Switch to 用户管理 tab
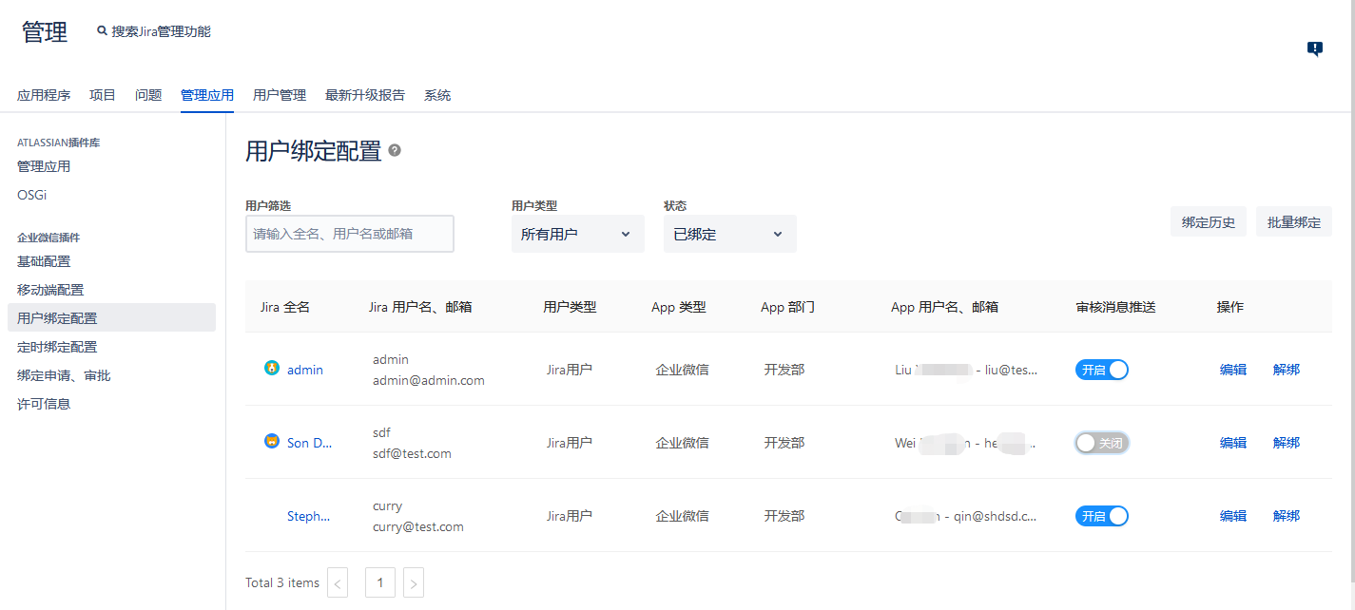The image size is (1355, 610). (x=280, y=95)
